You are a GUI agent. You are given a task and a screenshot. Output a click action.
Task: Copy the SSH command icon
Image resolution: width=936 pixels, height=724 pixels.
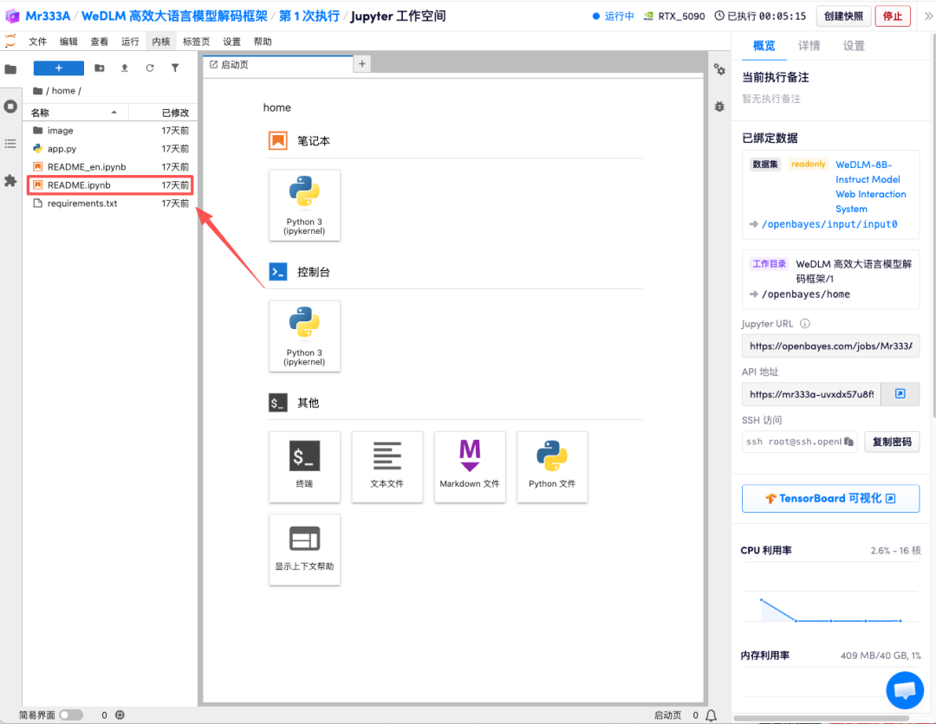(x=848, y=442)
